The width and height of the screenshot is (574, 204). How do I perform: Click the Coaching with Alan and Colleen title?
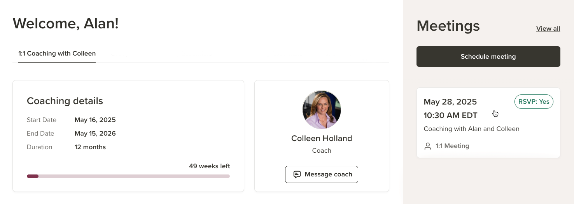471,129
